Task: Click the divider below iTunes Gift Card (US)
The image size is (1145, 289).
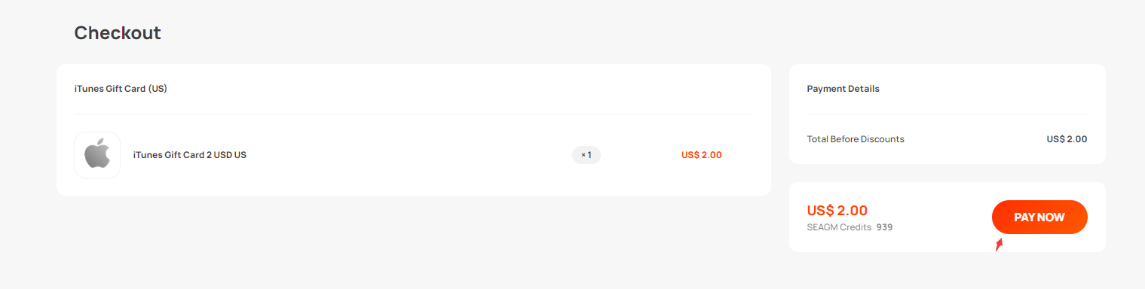Action: tap(414, 114)
